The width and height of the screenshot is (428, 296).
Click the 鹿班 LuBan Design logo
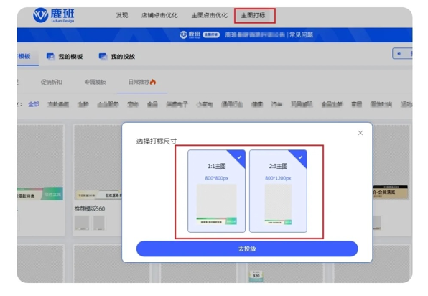[x=53, y=15]
